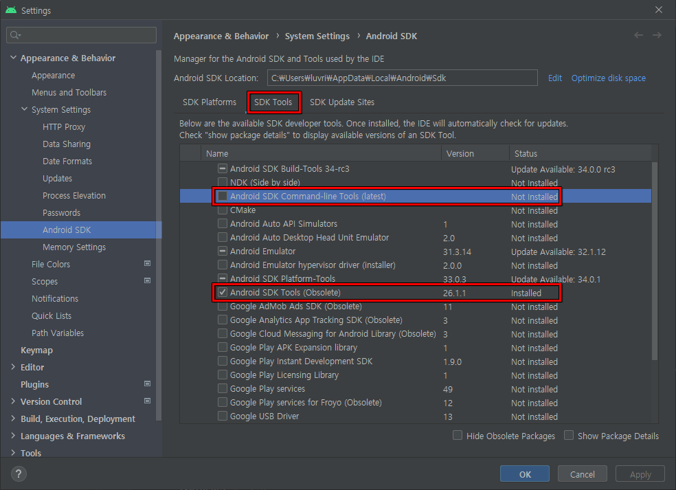
Task: Click the SDK tools list vertical scrollbar
Action: coord(655,261)
